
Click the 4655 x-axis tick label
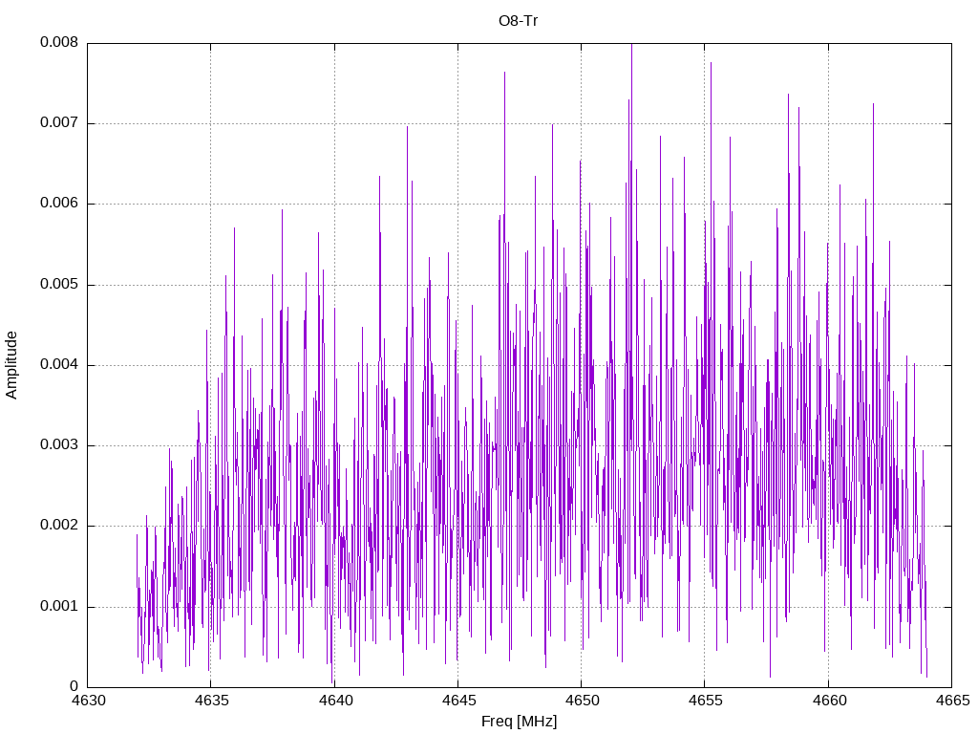tap(706, 701)
